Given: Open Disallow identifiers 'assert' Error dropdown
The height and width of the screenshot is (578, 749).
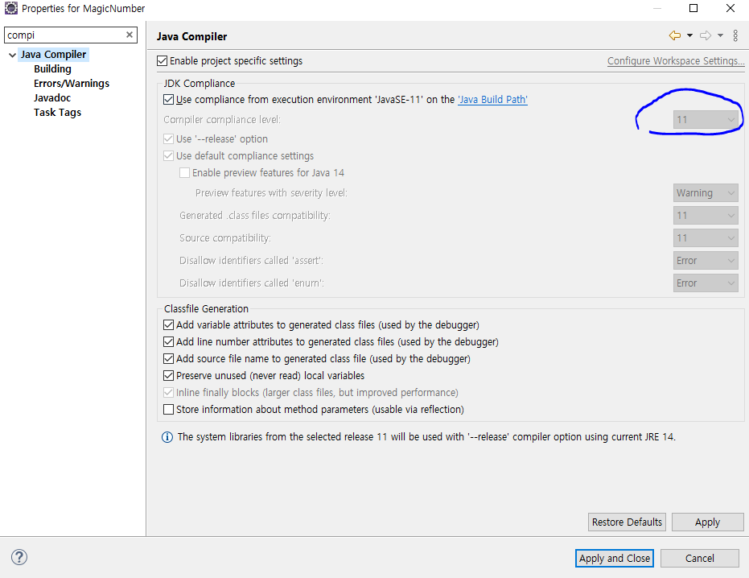Looking at the screenshot, I should [706, 261].
